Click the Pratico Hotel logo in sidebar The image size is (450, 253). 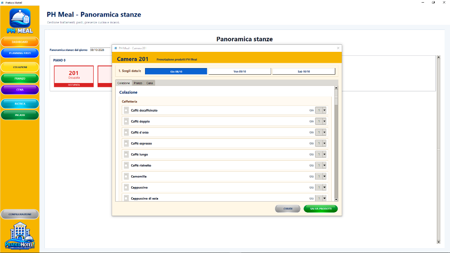(20, 235)
